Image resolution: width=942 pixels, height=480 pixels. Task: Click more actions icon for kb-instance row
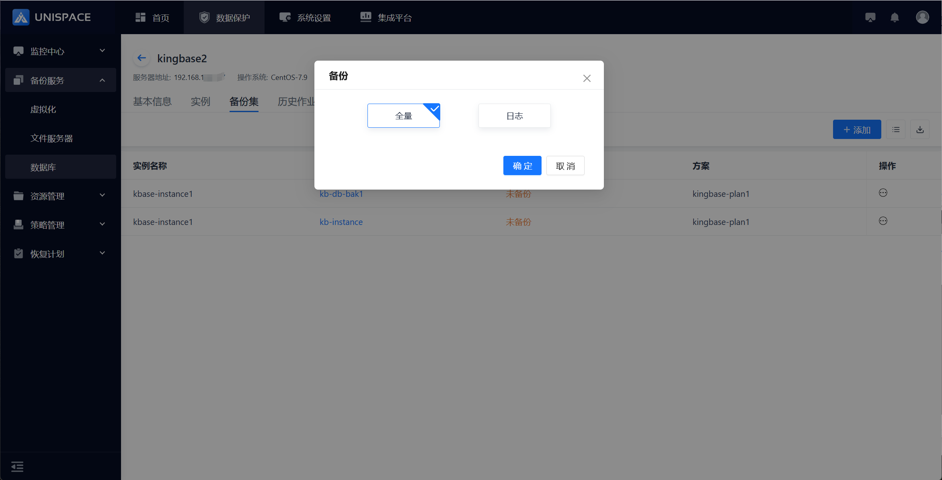883,221
